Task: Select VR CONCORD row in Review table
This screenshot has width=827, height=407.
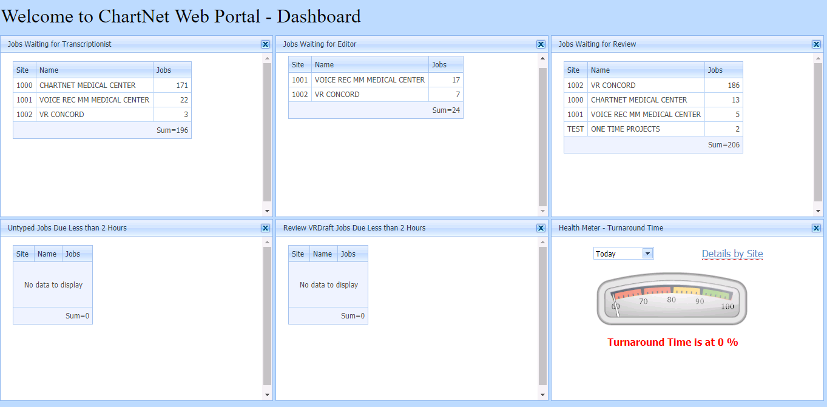Action: click(653, 86)
